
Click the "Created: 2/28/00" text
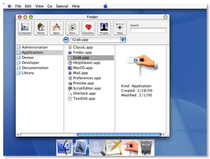[137, 91]
